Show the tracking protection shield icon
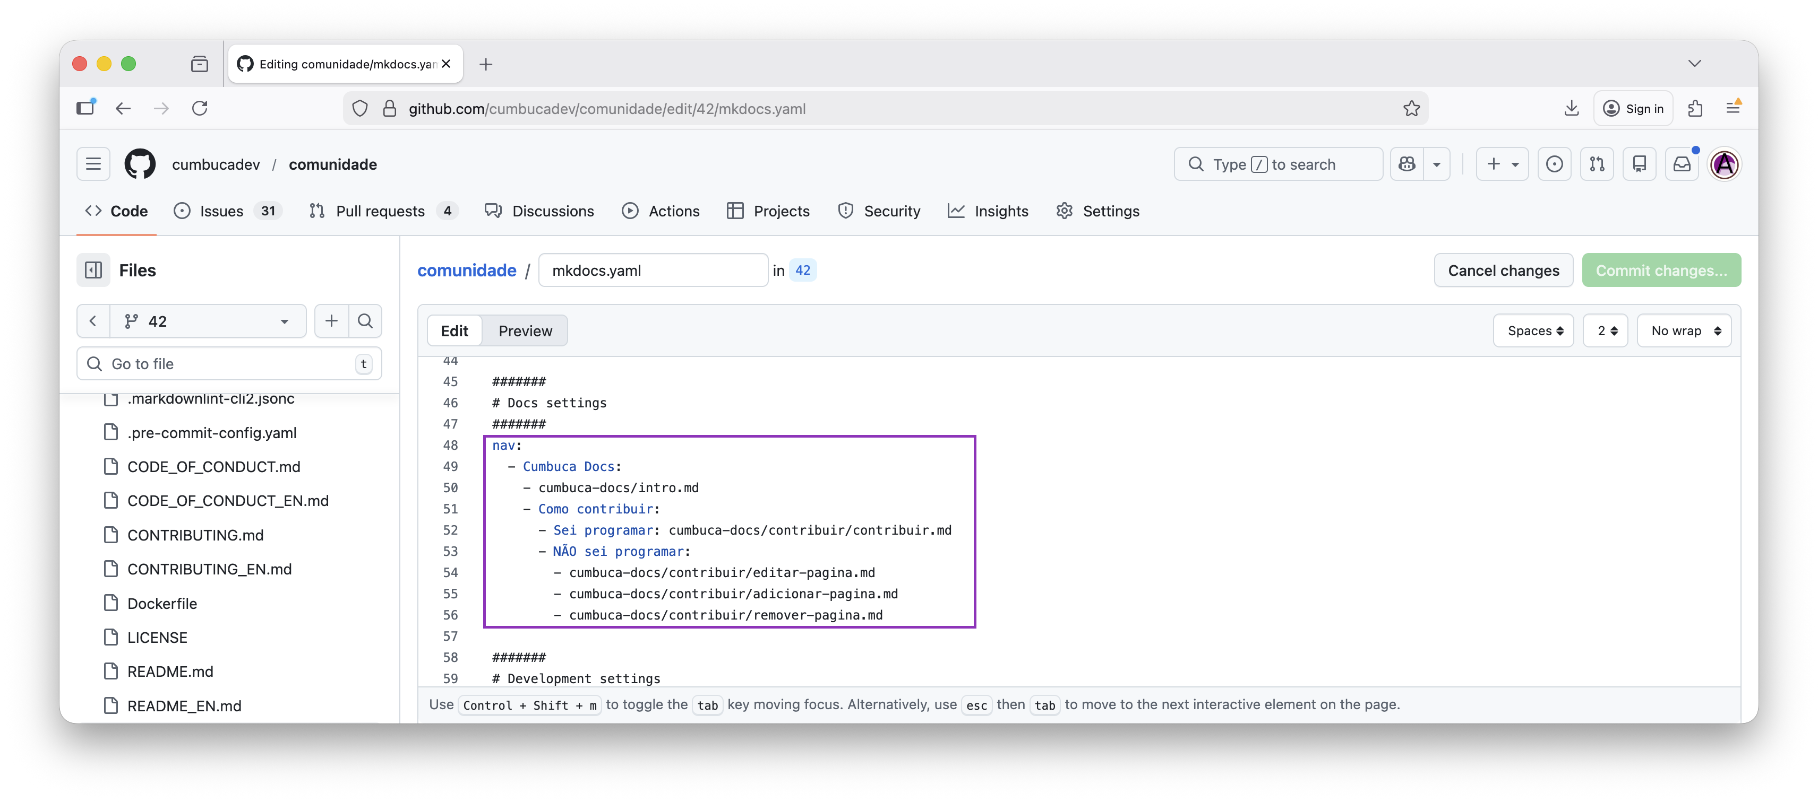 point(360,109)
